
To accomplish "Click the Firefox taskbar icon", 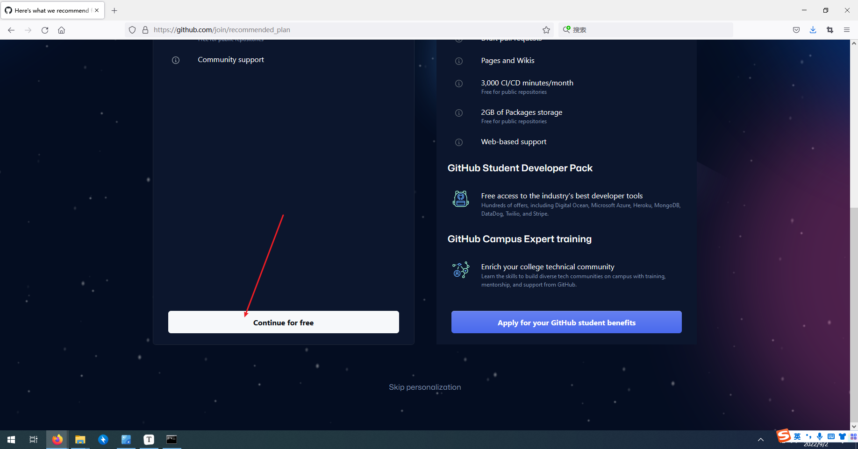I will coord(57,440).
